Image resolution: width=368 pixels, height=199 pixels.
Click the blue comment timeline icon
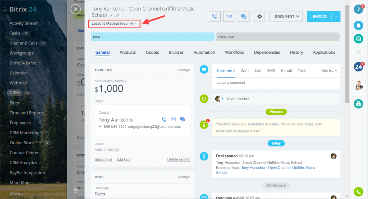coord(204,69)
